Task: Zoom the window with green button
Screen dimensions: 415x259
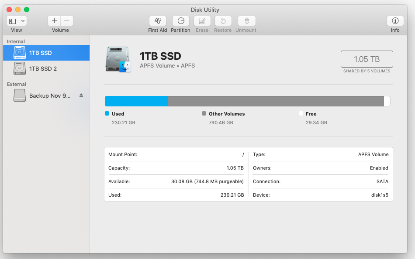Action: coord(27,10)
